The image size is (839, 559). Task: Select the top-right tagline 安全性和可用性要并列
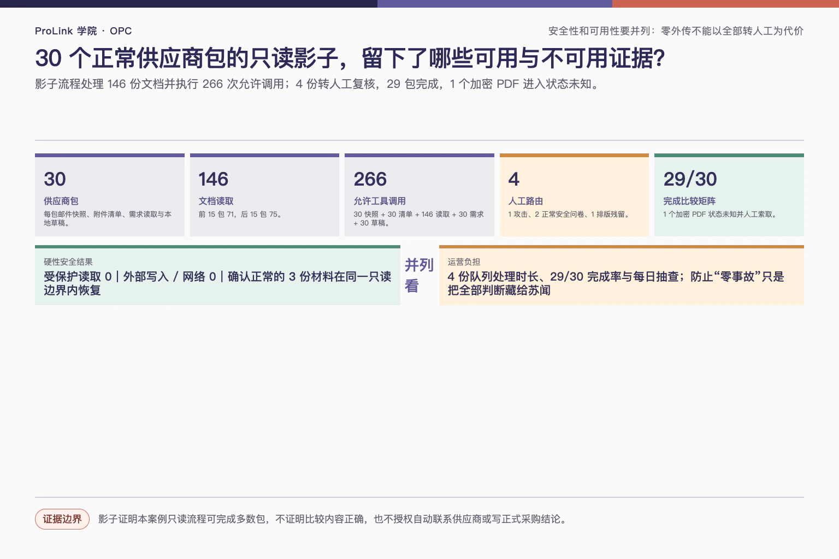pos(676,31)
